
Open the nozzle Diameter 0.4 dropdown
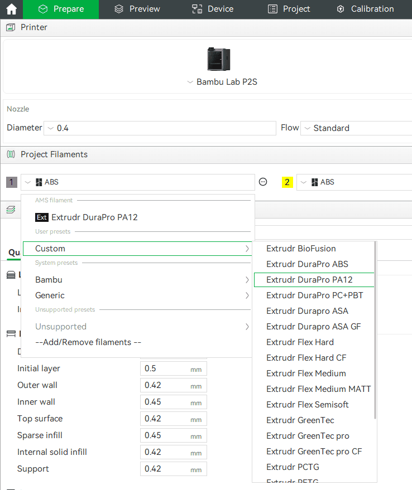point(160,128)
